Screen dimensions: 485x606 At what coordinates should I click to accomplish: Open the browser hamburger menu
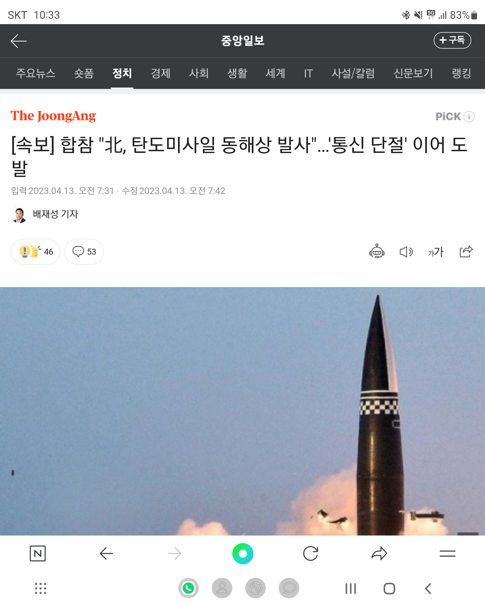click(447, 553)
